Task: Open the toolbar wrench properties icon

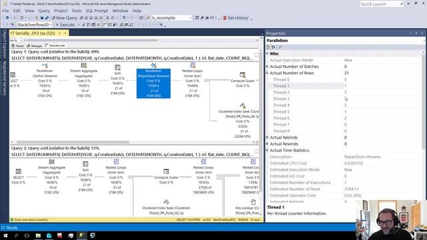Action: (x=202, y=18)
